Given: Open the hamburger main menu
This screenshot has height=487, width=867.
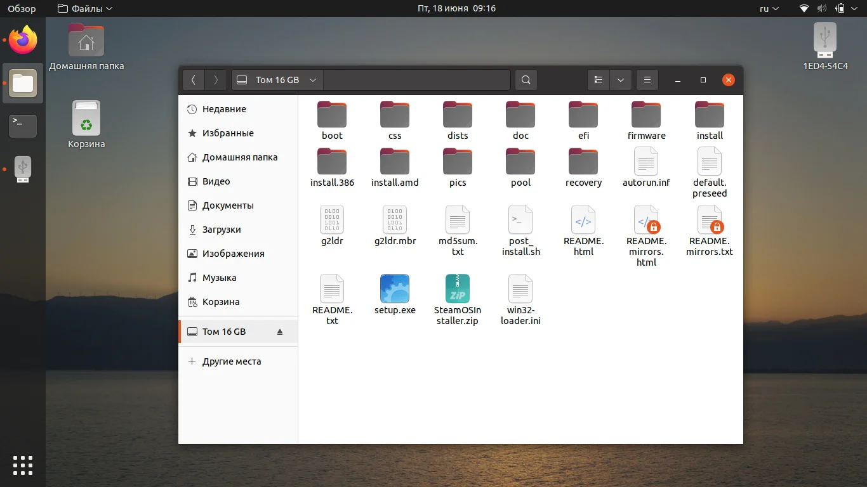Looking at the screenshot, I should click(x=647, y=80).
